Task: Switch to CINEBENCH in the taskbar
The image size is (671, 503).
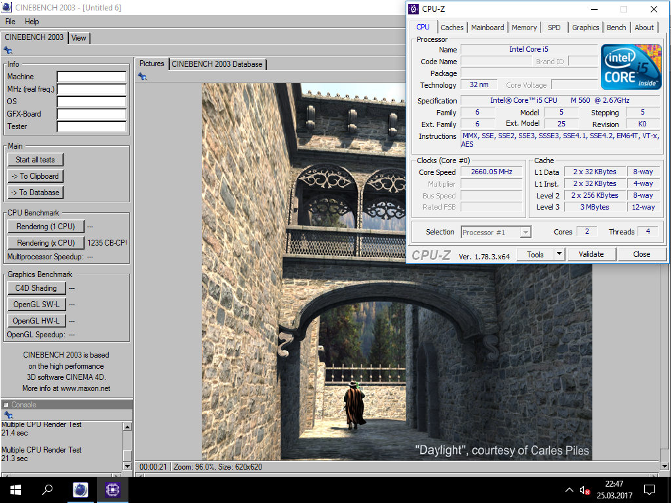Action: [80, 490]
